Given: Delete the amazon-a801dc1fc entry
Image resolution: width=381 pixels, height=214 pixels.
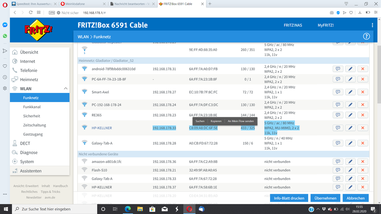Looking at the screenshot, I should coord(363,161).
